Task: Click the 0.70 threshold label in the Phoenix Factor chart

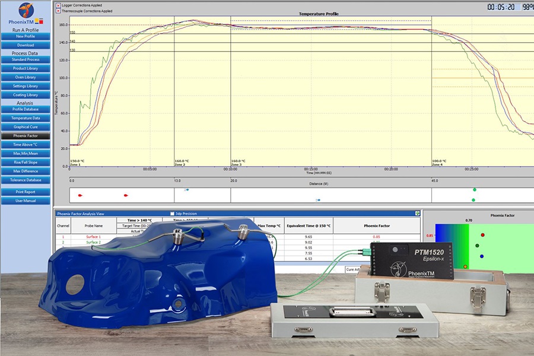Action: click(469, 220)
